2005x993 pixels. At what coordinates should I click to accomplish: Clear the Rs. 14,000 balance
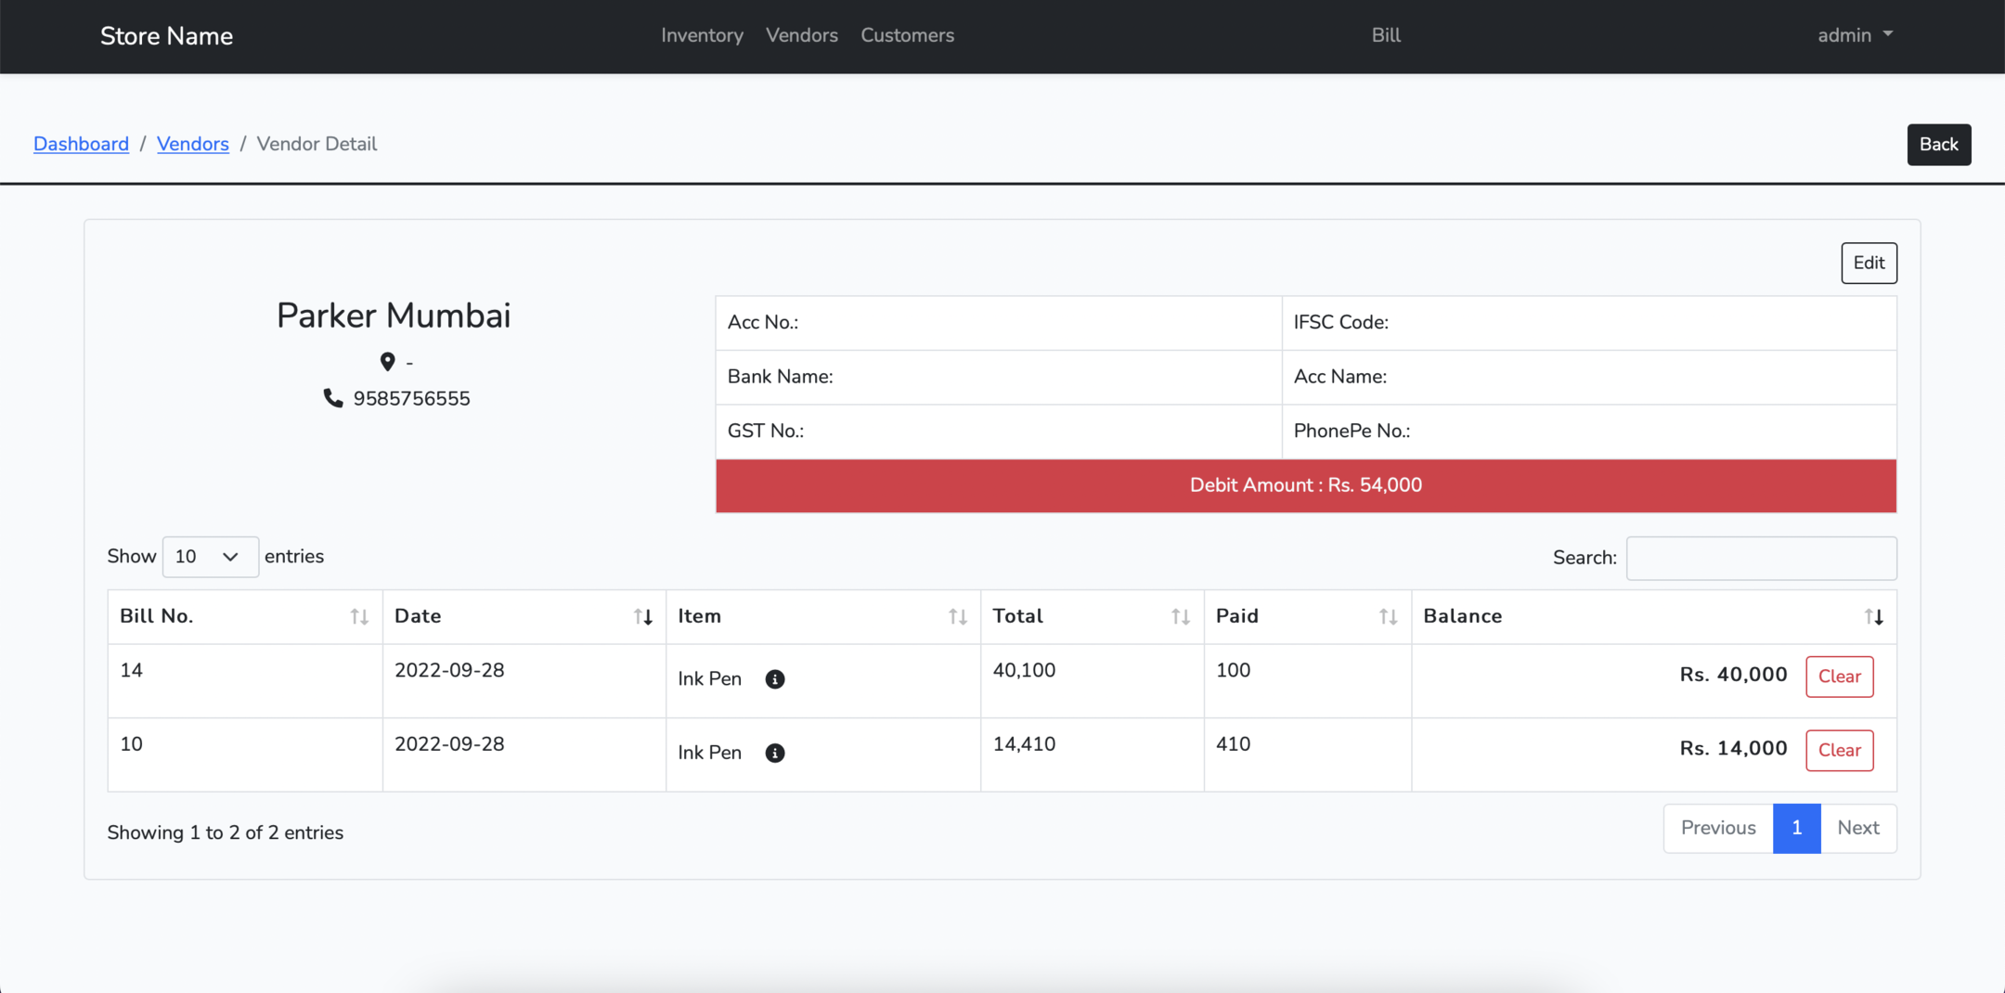[1839, 750]
